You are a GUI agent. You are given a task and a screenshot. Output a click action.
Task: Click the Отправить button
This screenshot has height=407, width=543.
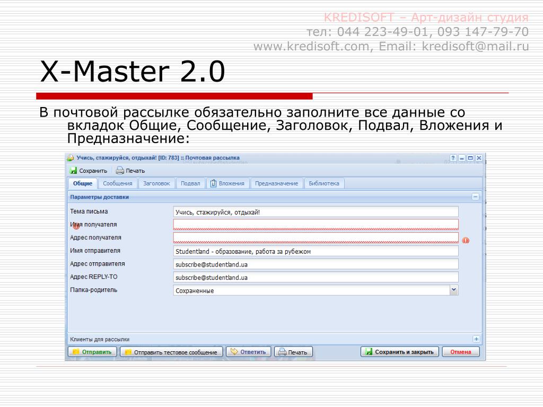click(x=92, y=352)
